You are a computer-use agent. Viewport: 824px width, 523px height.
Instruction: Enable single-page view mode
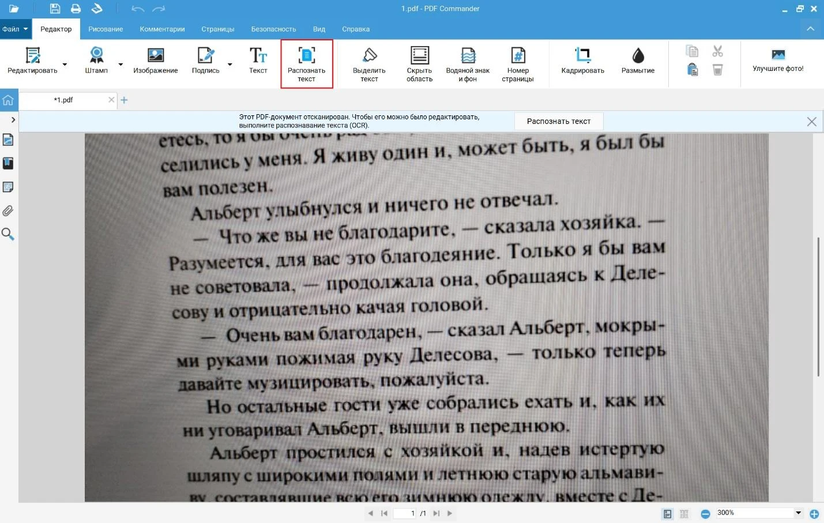click(668, 514)
